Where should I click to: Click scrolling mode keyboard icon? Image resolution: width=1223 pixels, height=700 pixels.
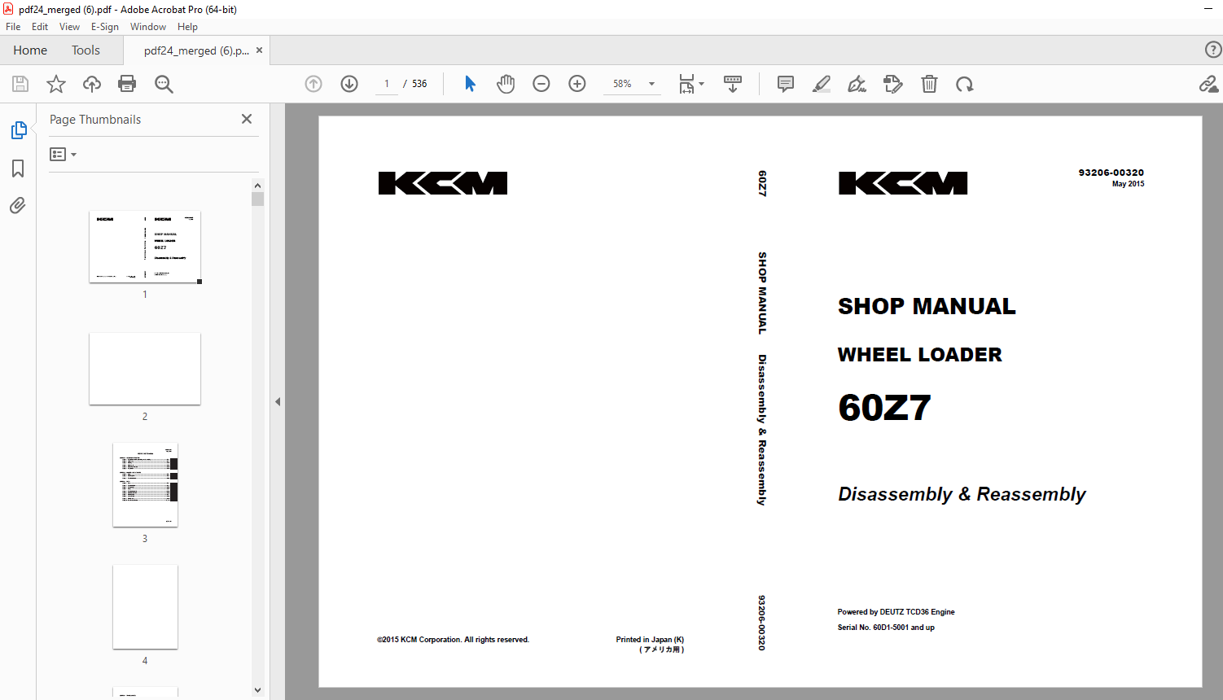pos(733,84)
